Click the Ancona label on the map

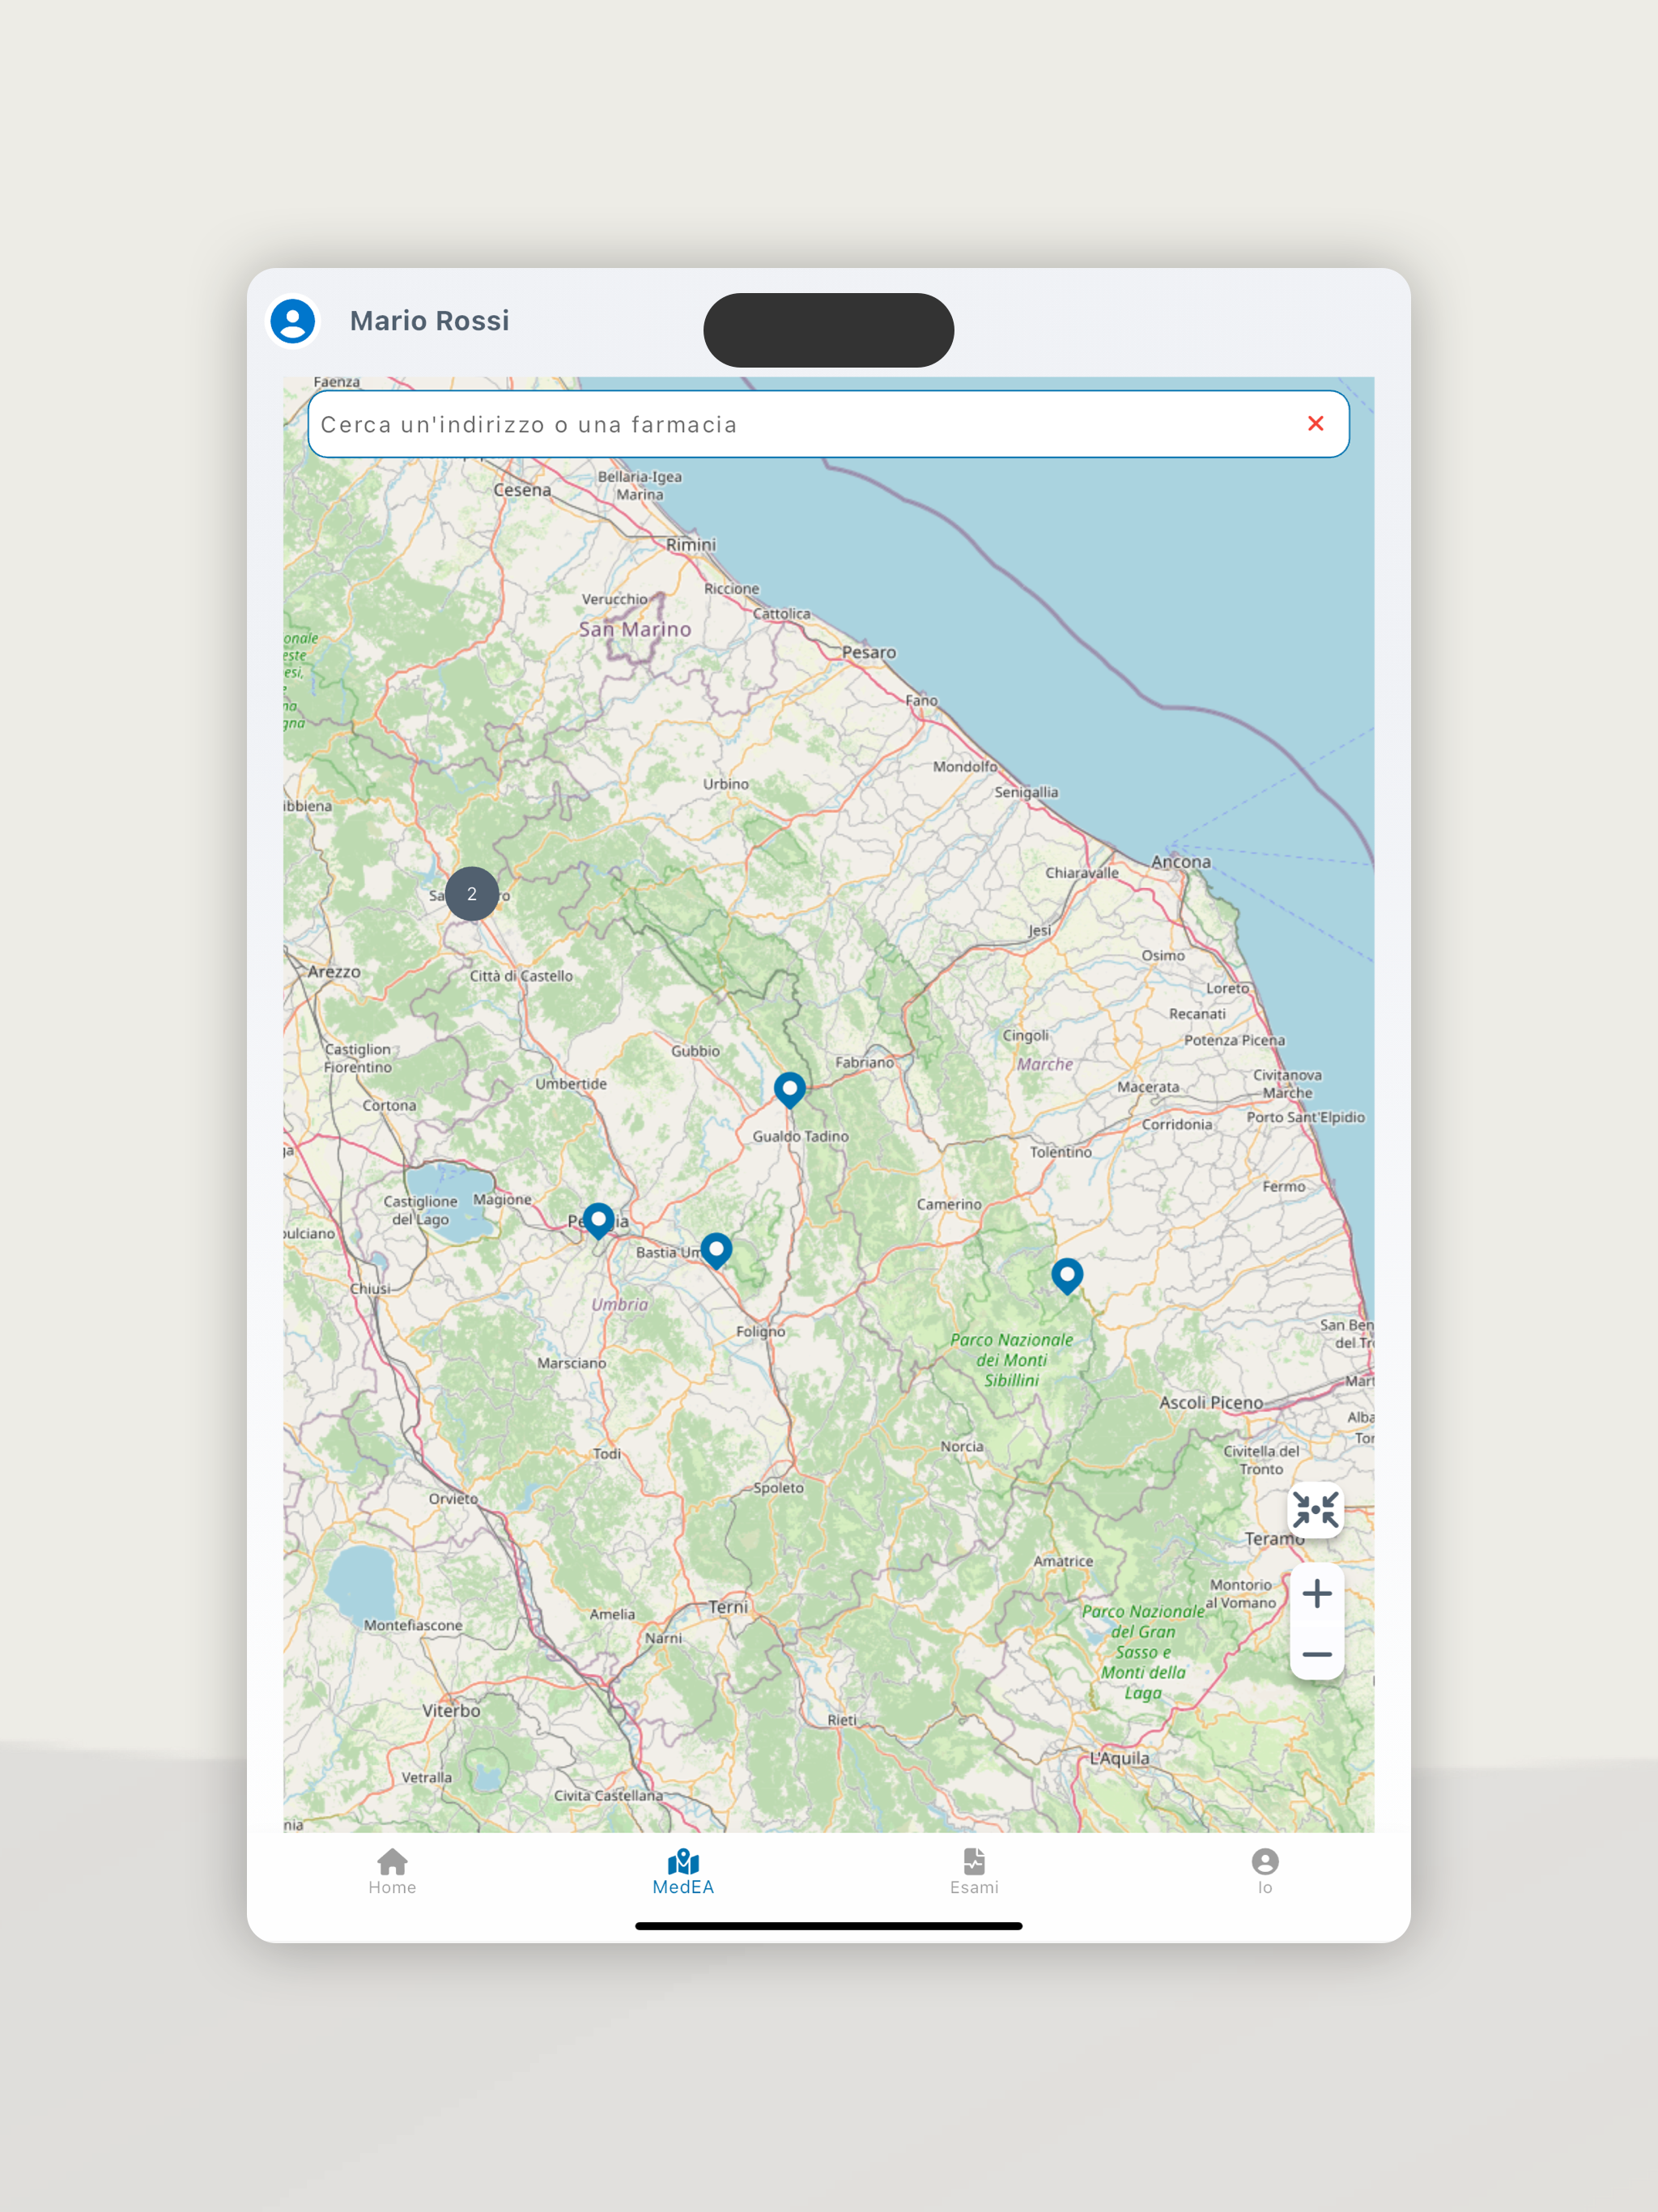click(1181, 862)
